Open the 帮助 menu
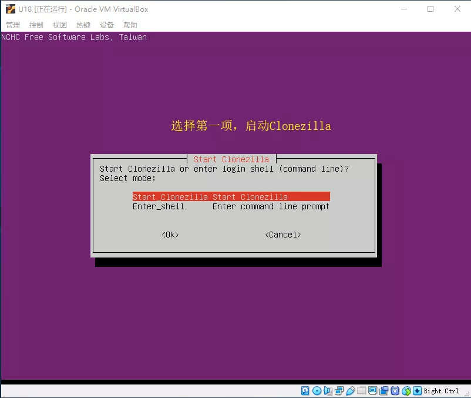Viewport: 471px width, 398px height. [130, 25]
